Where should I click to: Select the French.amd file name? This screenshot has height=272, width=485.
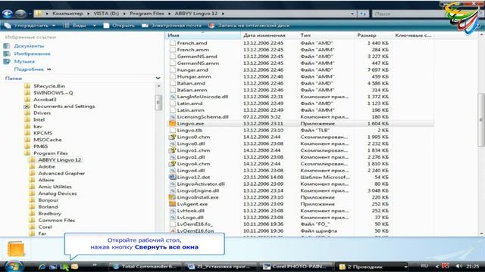[192, 43]
